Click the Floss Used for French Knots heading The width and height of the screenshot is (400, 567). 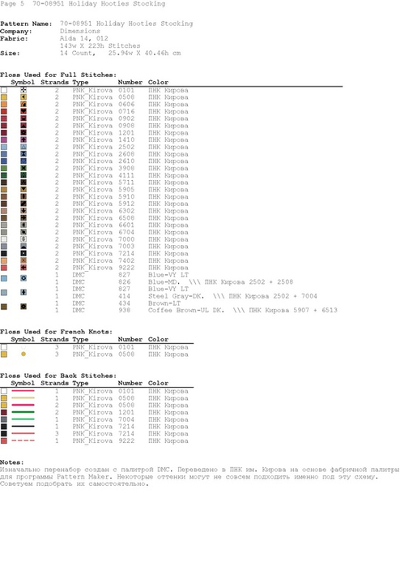point(56,332)
